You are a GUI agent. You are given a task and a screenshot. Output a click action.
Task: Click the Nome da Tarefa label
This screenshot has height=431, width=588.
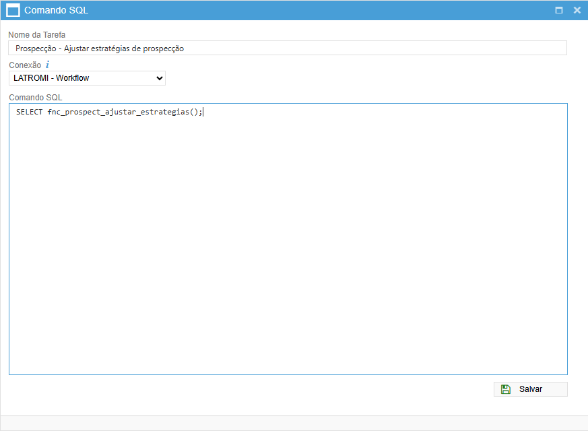click(x=37, y=34)
